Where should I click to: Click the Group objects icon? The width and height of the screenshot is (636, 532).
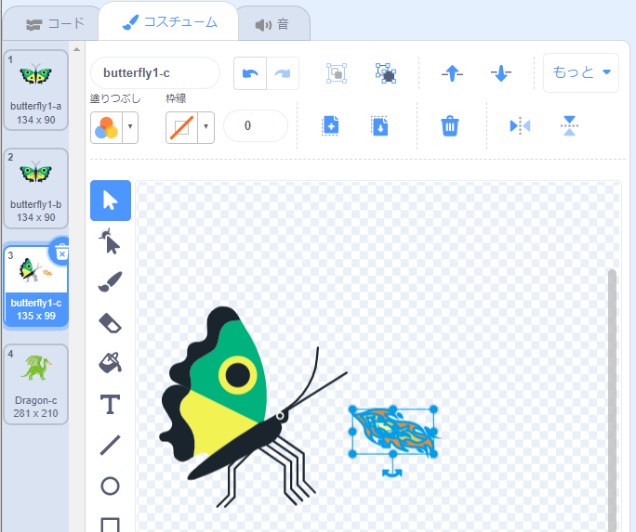coord(337,73)
